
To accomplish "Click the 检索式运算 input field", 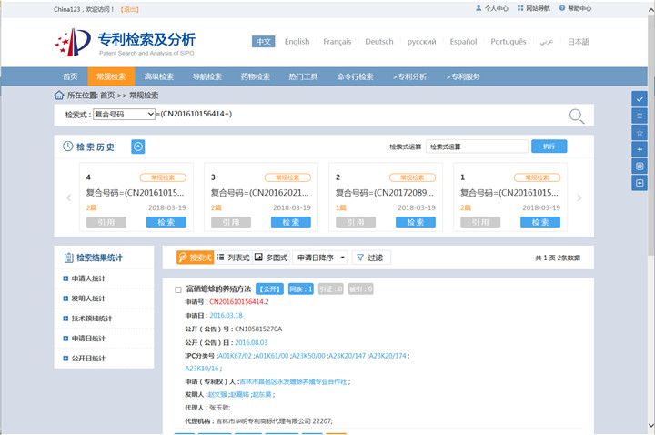I will pyautogui.click(x=477, y=147).
